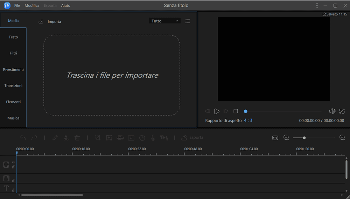Click the app logo icon
Viewport: 350px width, 199px height.
tap(7, 5)
